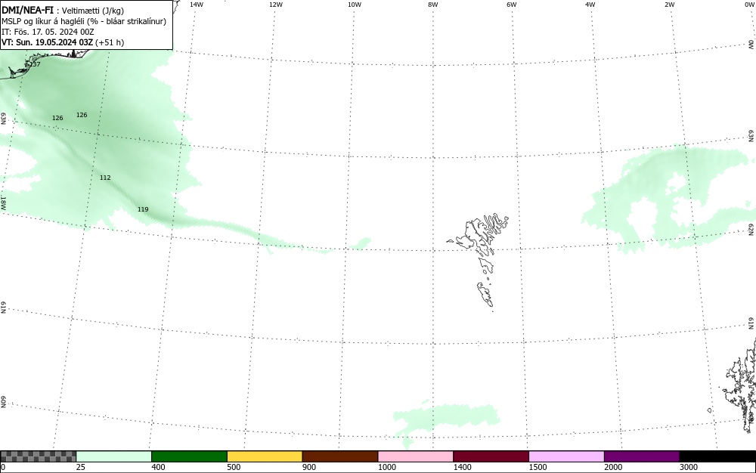Click the legend value "0"

(x=3, y=467)
